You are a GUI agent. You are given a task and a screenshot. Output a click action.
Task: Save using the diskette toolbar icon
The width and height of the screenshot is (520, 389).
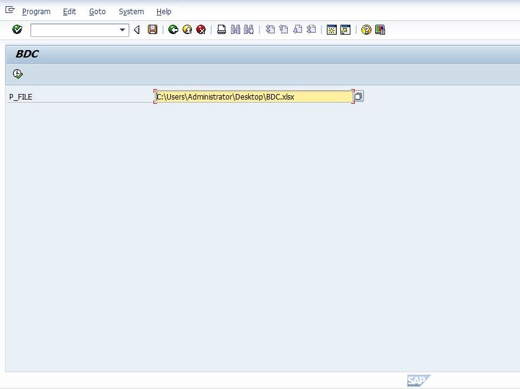(x=152, y=29)
